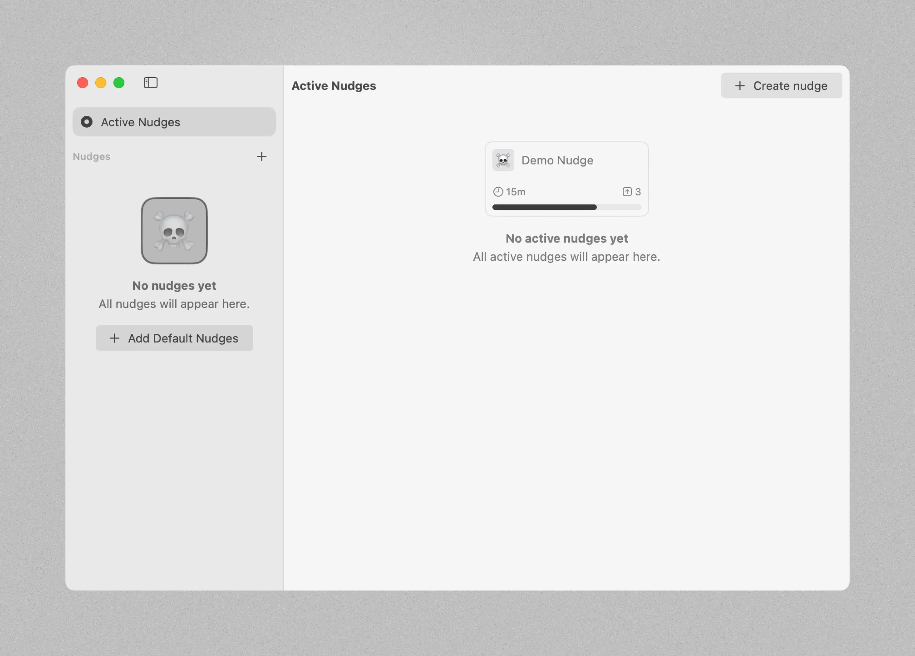This screenshot has width=915, height=656.
Task: Click the Create nudge button
Action: coord(781,86)
